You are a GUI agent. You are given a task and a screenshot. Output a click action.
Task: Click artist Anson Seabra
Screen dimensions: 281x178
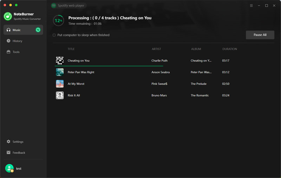pos(161,72)
